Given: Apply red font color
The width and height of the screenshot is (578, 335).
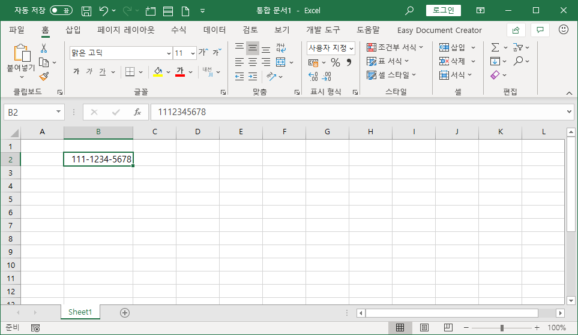Looking at the screenshot, I should tap(180, 71).
